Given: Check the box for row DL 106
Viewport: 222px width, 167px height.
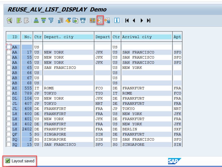Looking at the screenshot, I should 9,98.
